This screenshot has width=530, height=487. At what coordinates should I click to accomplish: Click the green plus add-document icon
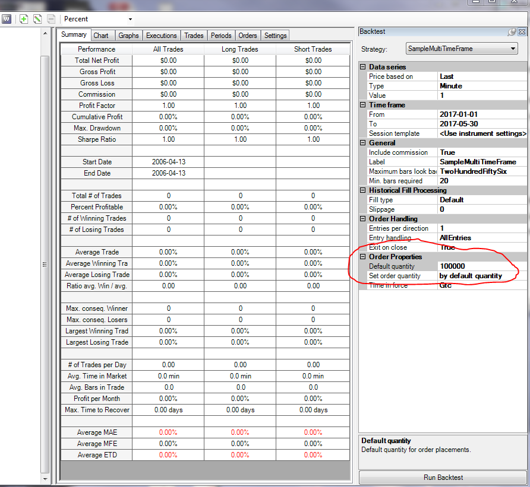point(24,19)
